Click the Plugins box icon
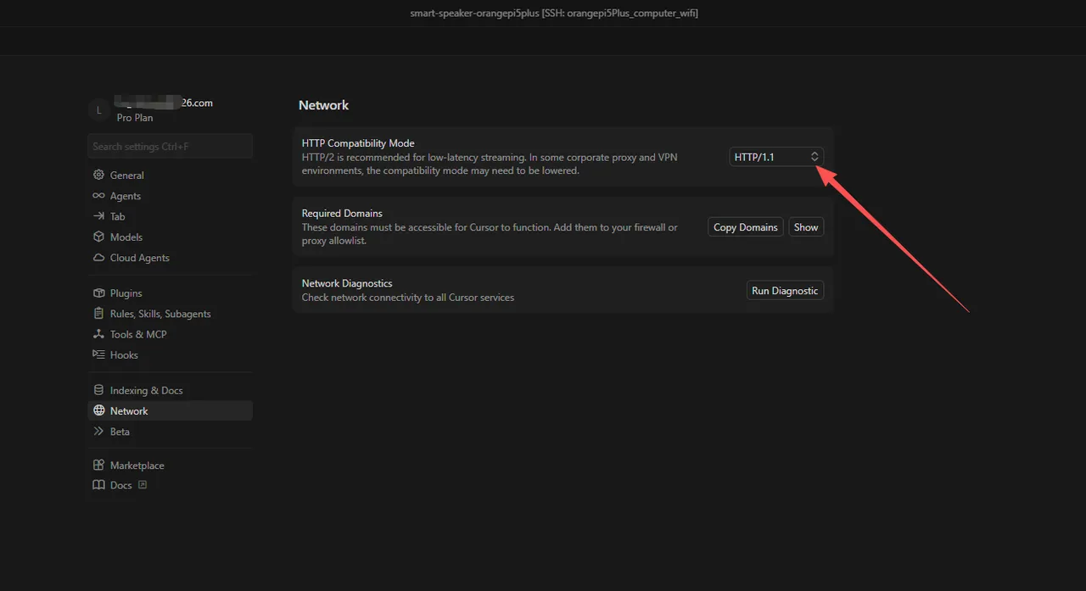The height and width of the screenshot is (591, 1086). (x=98, y=293)
